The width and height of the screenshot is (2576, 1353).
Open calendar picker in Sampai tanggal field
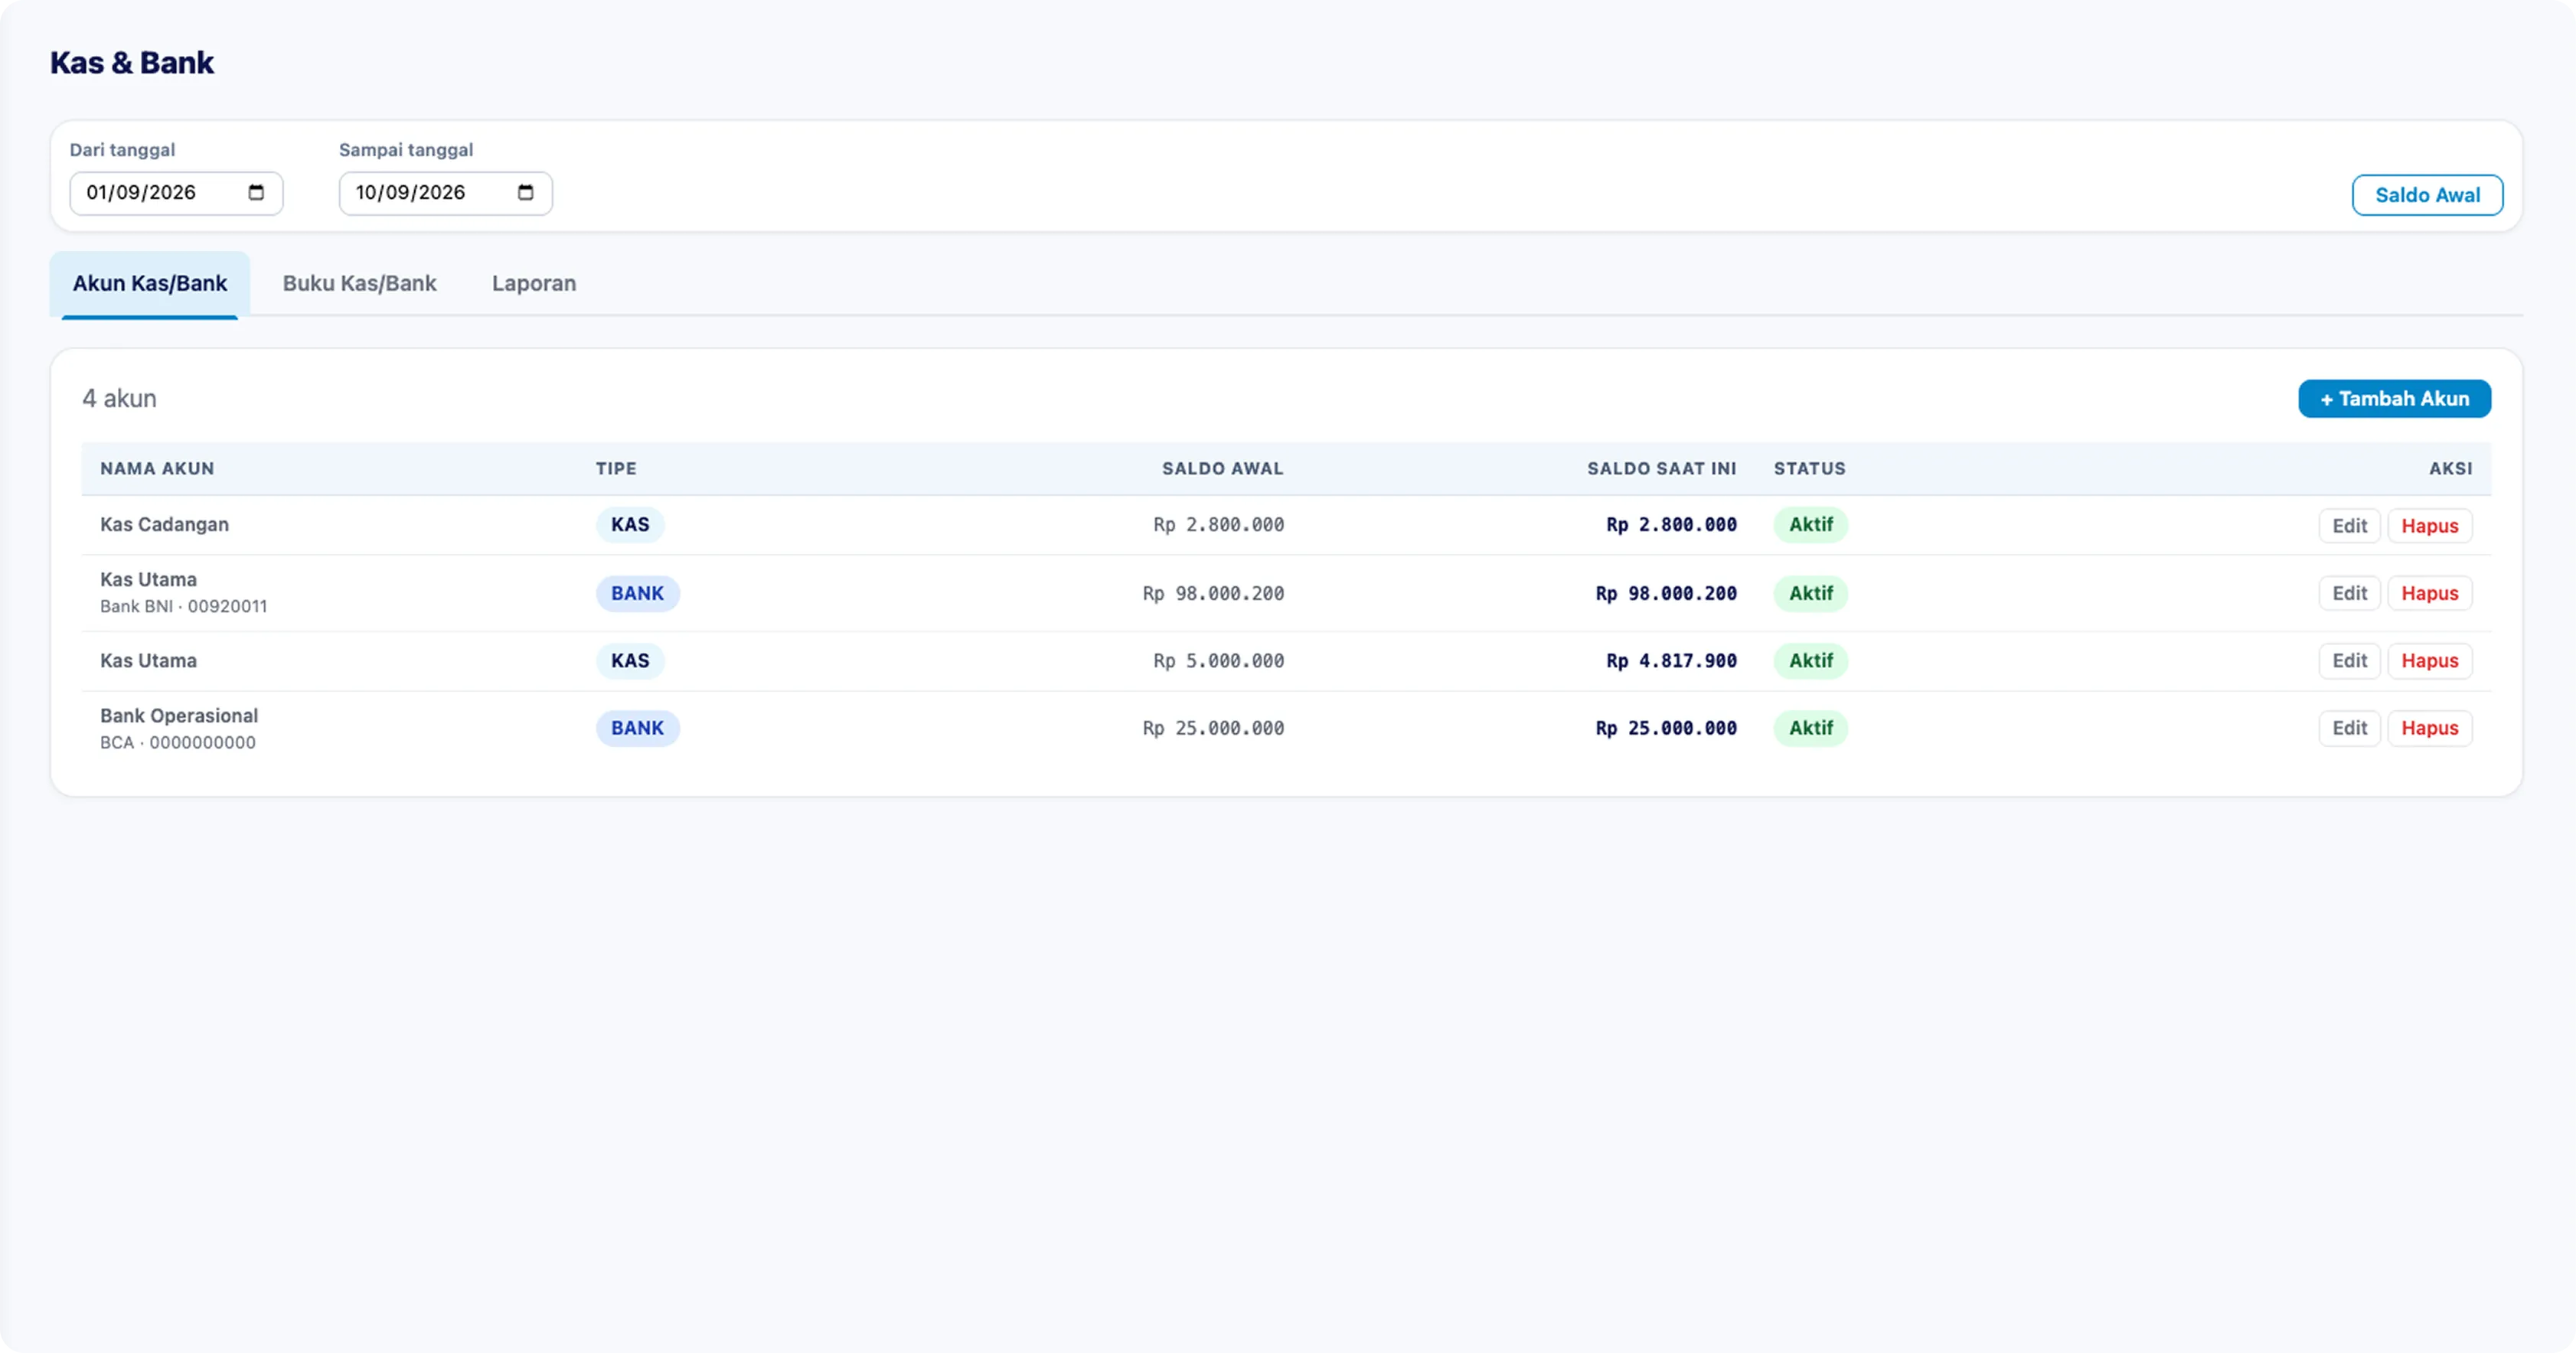click(x=525, y=193)
